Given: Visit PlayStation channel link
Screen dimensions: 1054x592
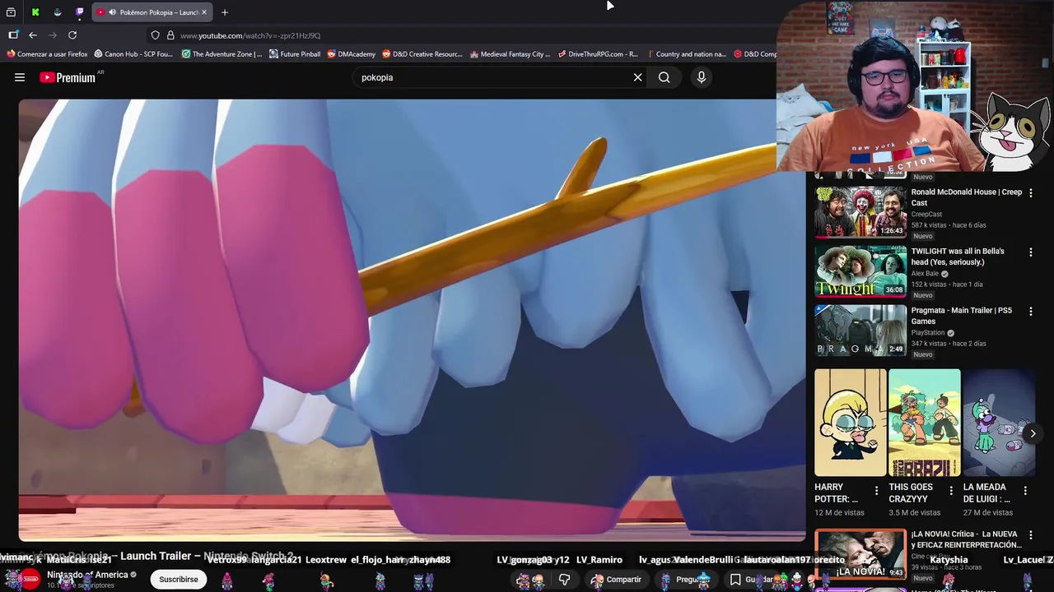Looking at the screenshot, I should (927, 333).
